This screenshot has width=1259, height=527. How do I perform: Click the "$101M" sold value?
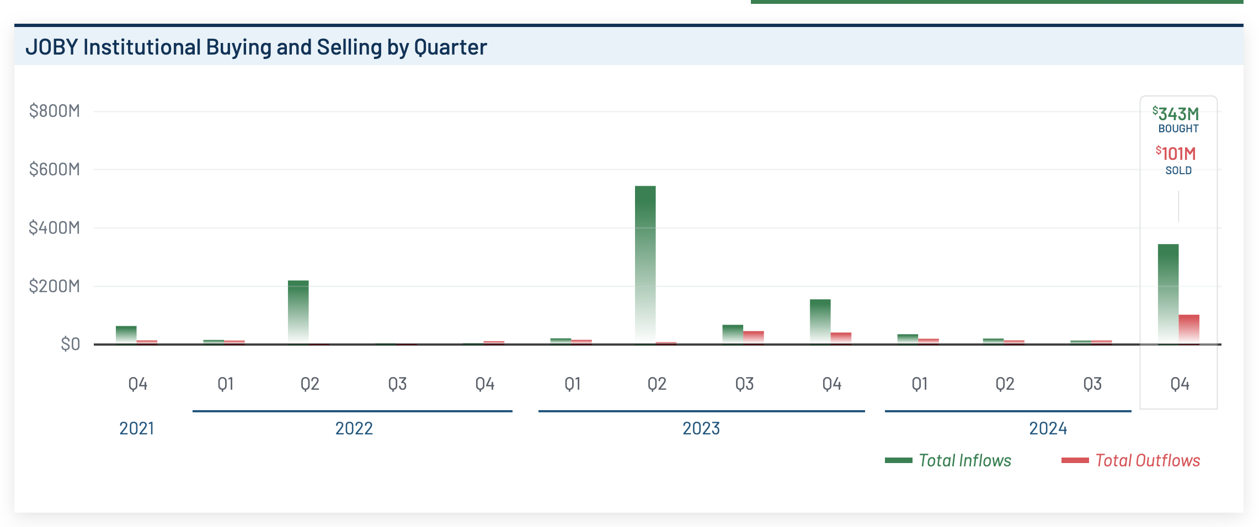[1176, 153]
